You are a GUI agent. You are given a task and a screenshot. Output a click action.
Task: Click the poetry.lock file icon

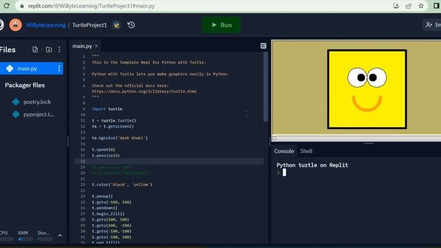16,102
